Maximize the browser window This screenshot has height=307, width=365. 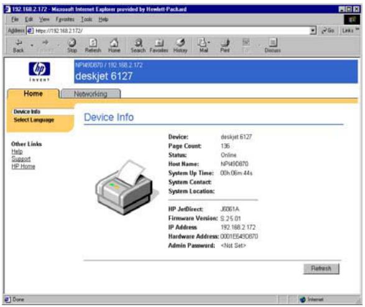coord(349,9)
